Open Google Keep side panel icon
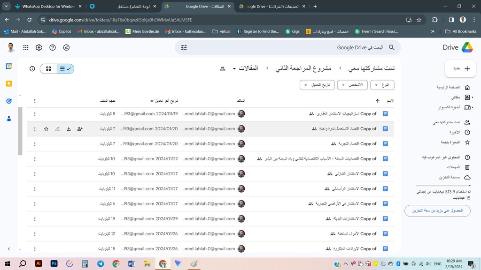This screenshot has width=481, height=270. [x=9, y=83]
